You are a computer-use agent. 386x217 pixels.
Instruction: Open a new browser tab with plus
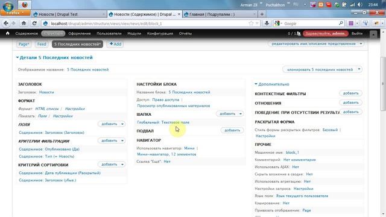(262, 14)
